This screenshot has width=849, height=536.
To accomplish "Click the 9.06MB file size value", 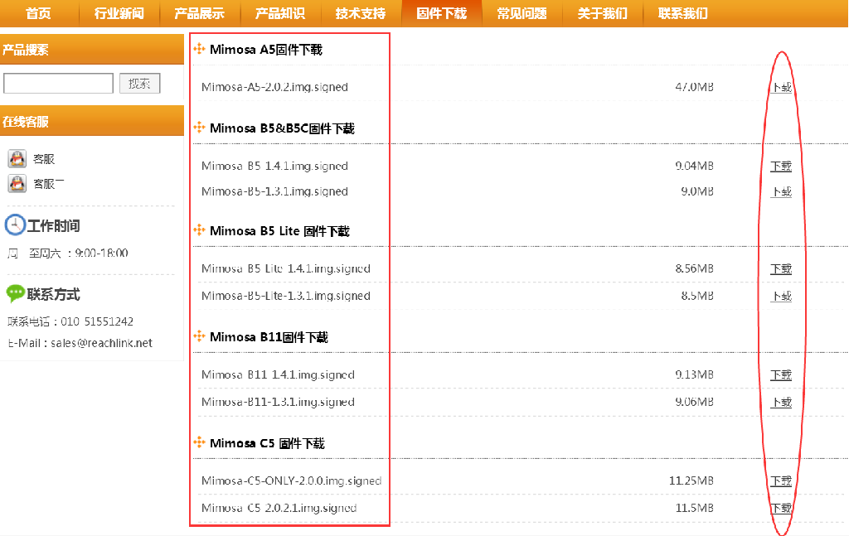I will pos(694,401).
